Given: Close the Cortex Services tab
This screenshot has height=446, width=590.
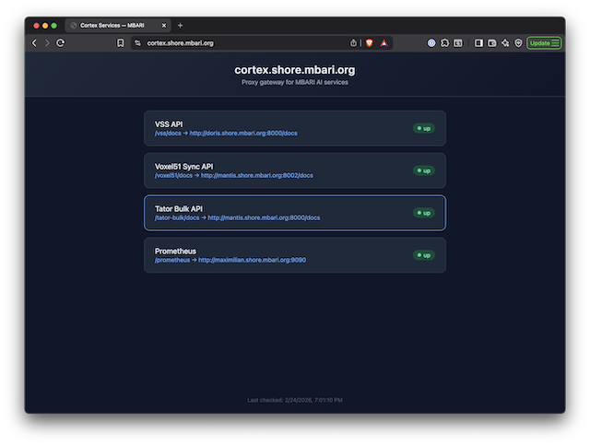Looking at the screenshot, I should tap(164, 26).
